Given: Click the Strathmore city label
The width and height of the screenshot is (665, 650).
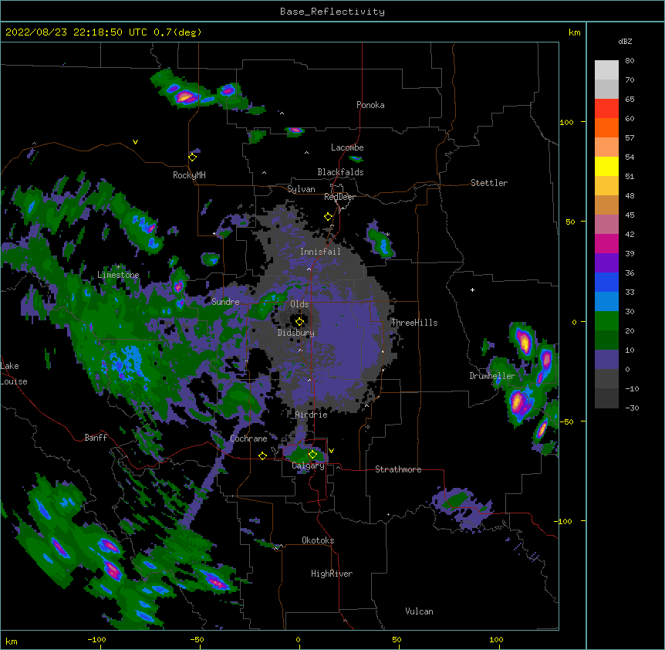Looking at the screenshot, I should click(x=398, y=469).
